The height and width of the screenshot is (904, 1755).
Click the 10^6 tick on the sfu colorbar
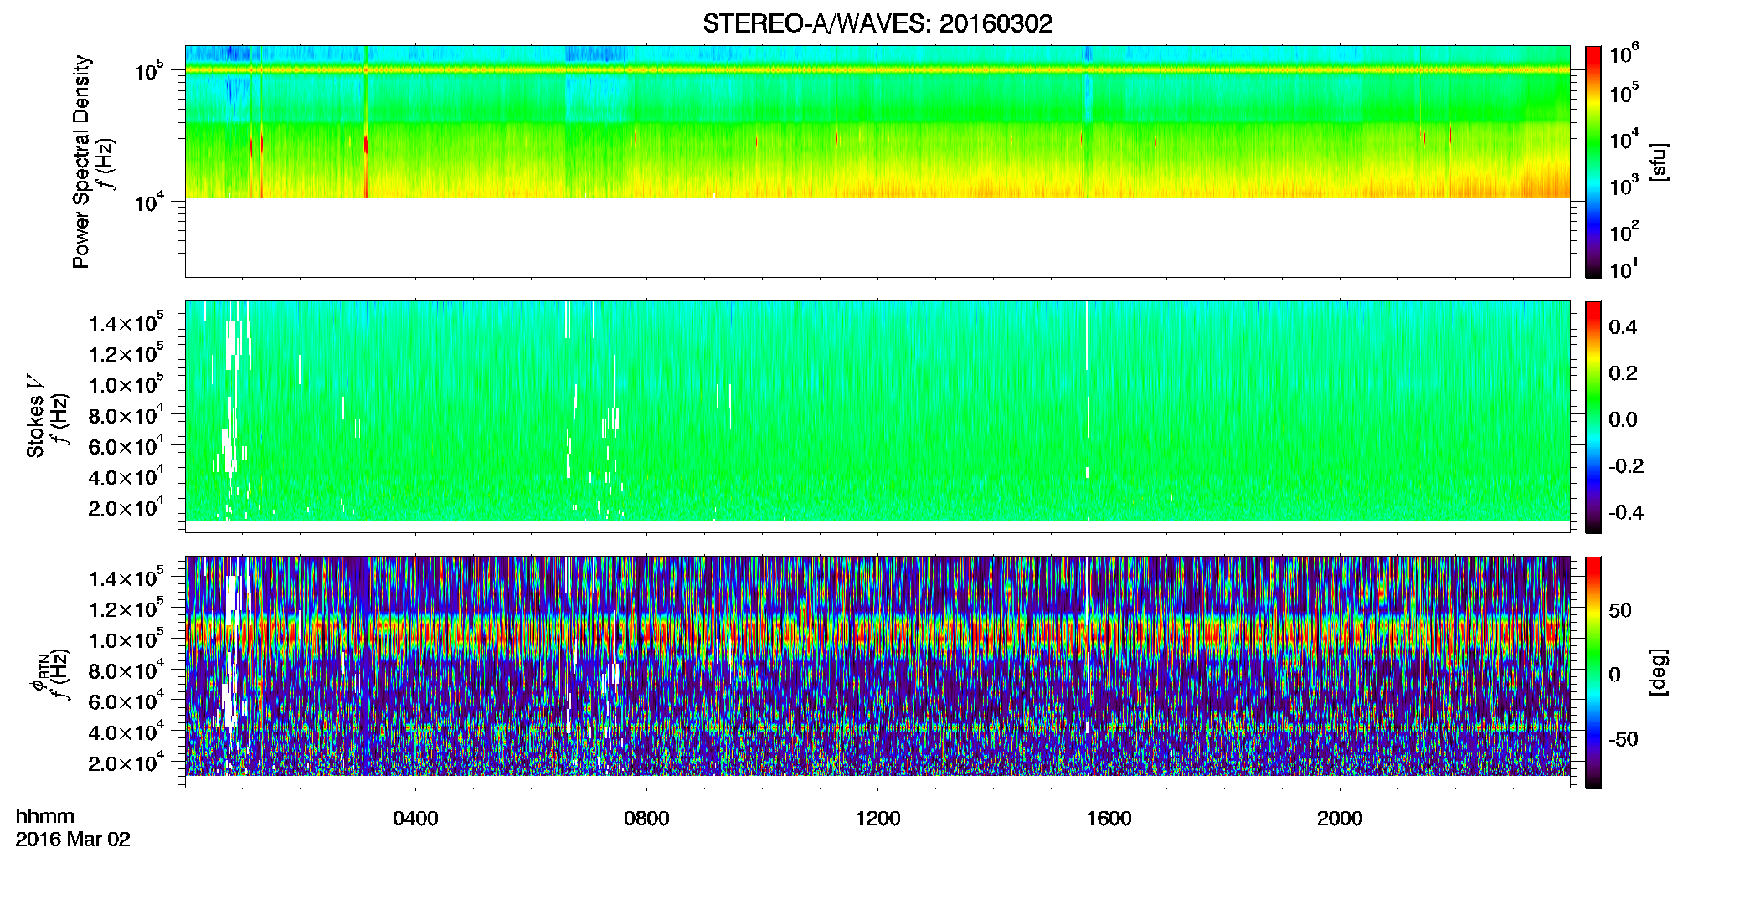[1624, 54]
